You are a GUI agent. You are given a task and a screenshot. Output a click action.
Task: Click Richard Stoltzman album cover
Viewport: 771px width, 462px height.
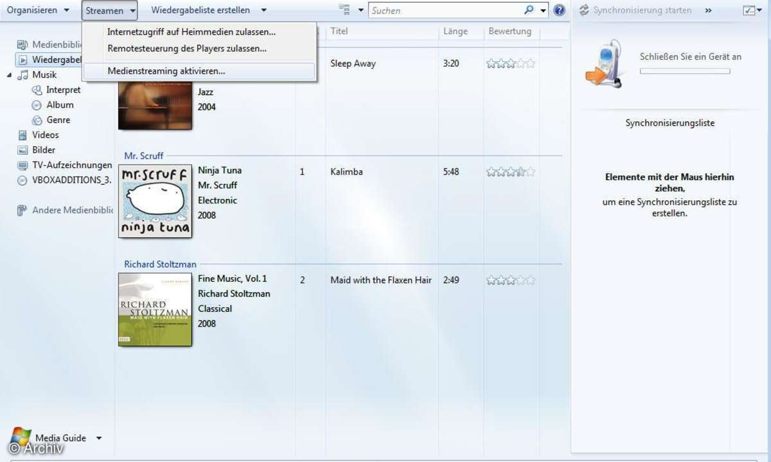pos(155,310)
